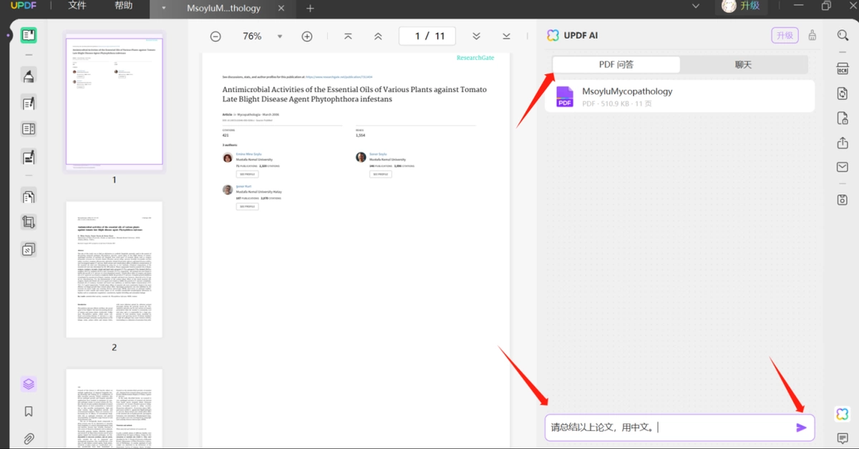The height and width of the screenshot is (449, 859).
Task: Select the Crop Pages tool
Action: pos(29,222)
